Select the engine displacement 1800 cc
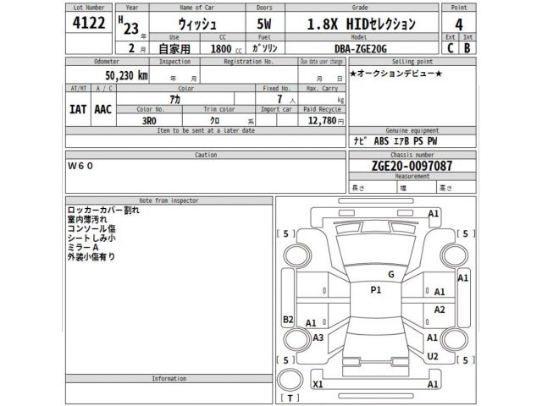Screen dimensions: 542x406 pos(226,49)
